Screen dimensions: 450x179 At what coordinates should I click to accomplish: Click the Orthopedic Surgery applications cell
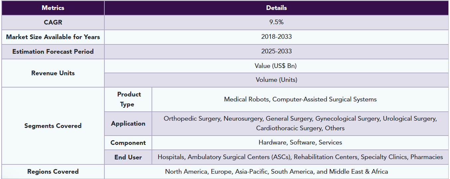[x=300, y=124]
